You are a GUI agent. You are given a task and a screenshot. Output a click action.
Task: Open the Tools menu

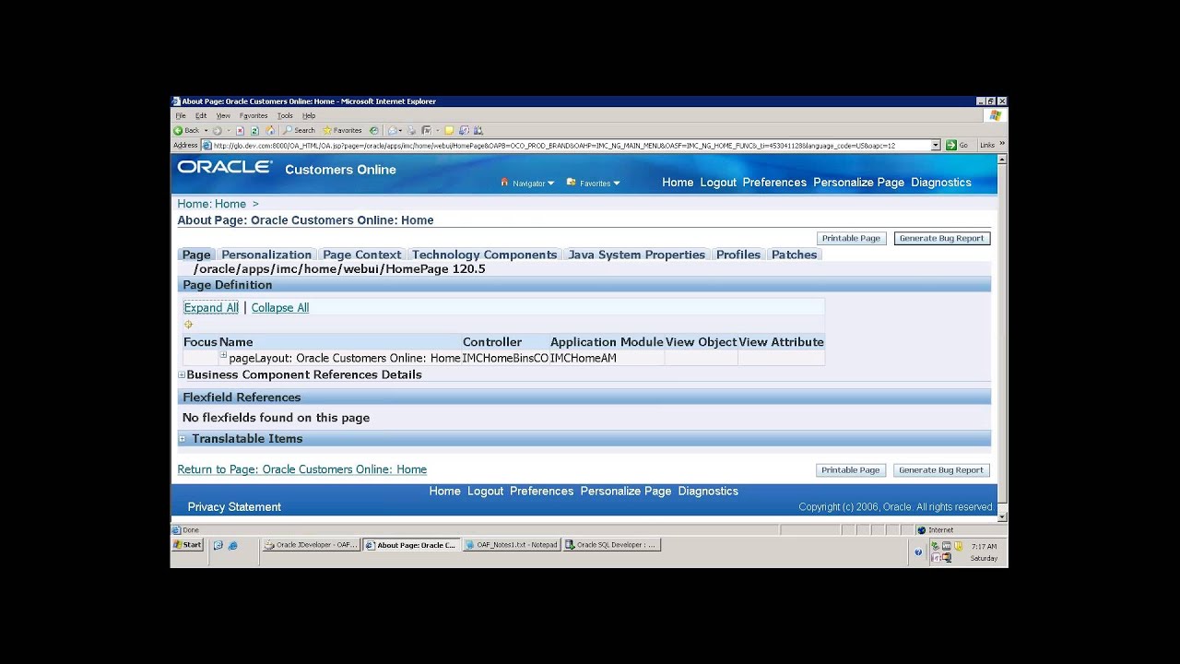click(x=285, y=115)
